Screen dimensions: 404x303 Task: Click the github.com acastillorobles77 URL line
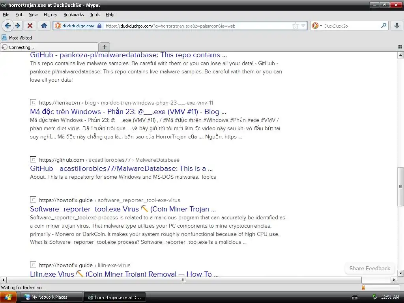109,160
